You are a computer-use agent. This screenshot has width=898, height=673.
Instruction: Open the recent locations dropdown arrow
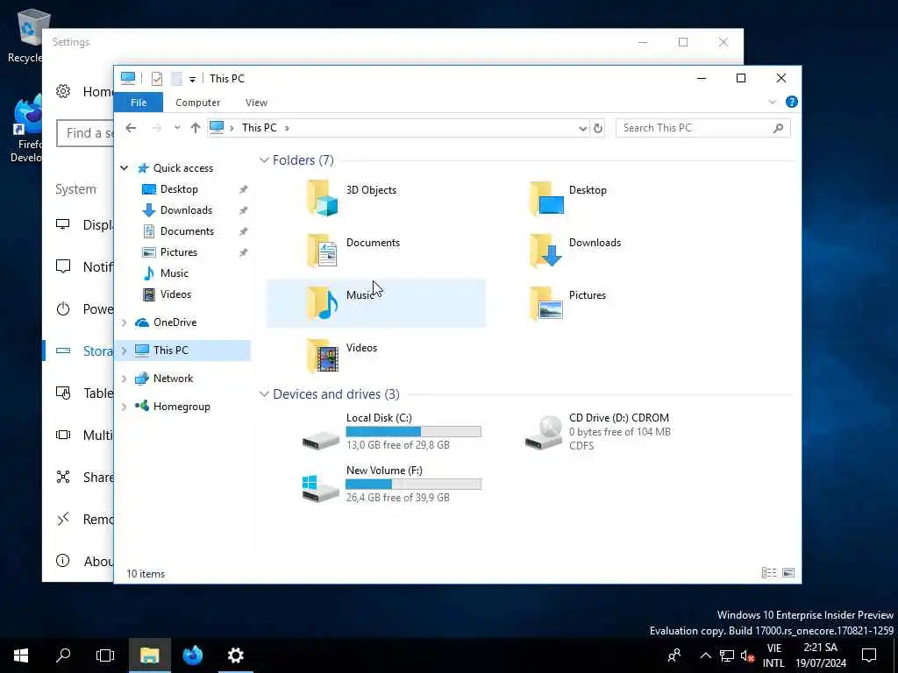click(x=177, y=128)
